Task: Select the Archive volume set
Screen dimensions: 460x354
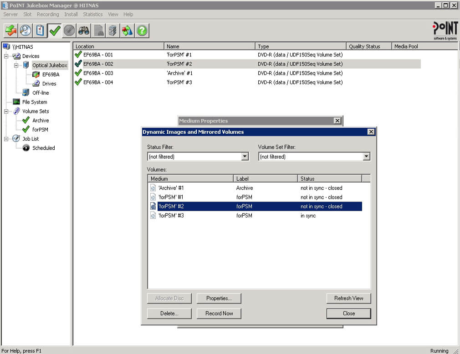Action: point(41,121)
